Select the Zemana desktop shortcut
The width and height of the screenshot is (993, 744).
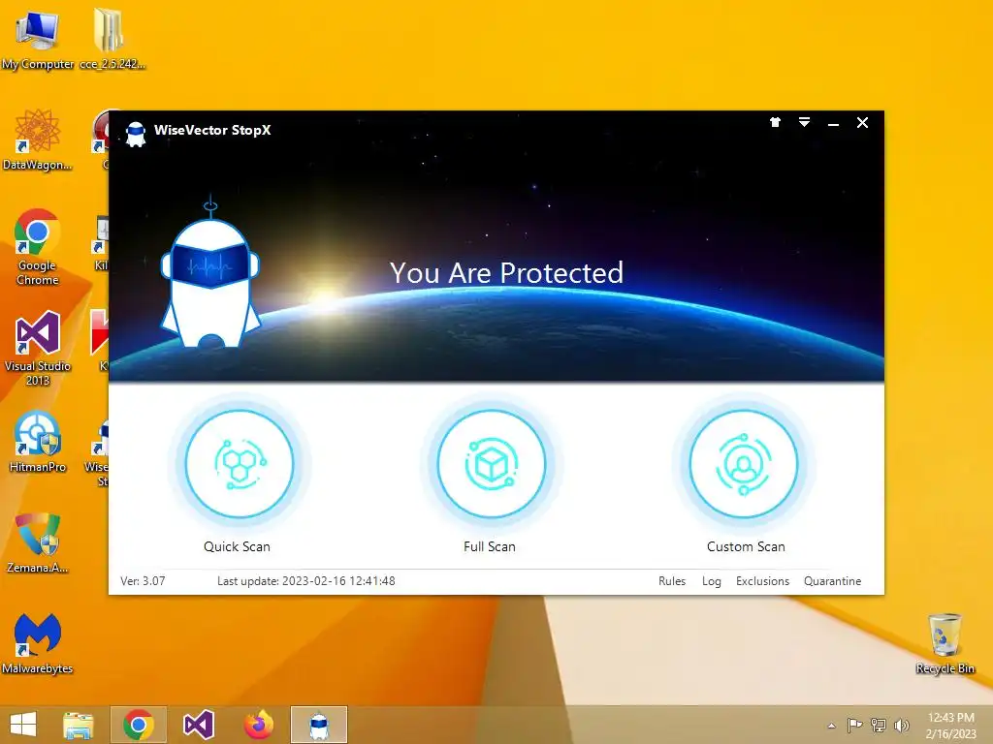(x=38, y=543)
